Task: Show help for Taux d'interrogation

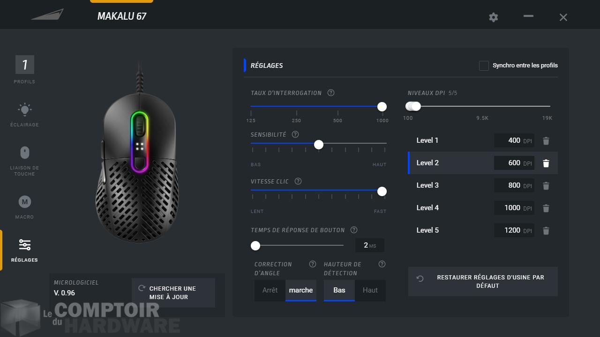Action: (331, 93)
